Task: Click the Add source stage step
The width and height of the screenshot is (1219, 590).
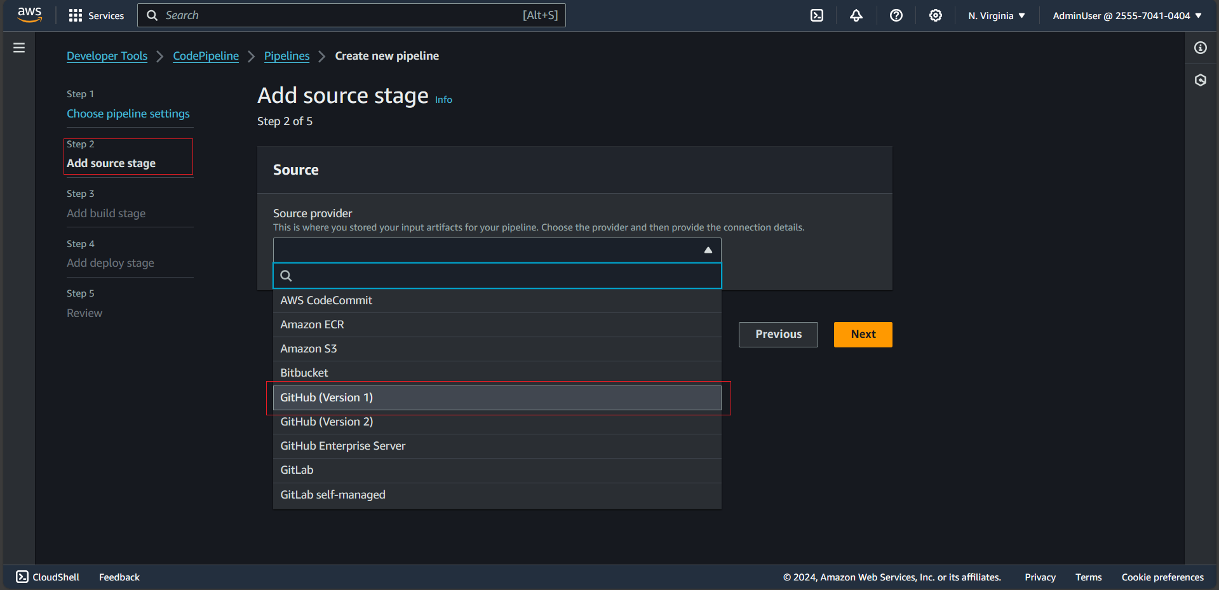Action: click(111, 163)
